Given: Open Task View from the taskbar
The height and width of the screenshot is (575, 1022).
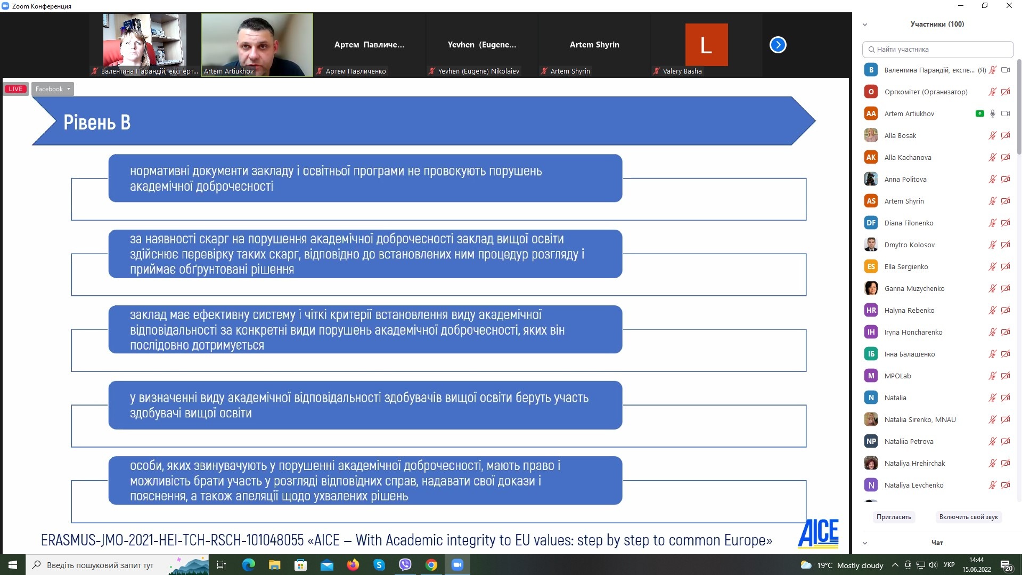Looking at the screenshot, I should 222,565.
